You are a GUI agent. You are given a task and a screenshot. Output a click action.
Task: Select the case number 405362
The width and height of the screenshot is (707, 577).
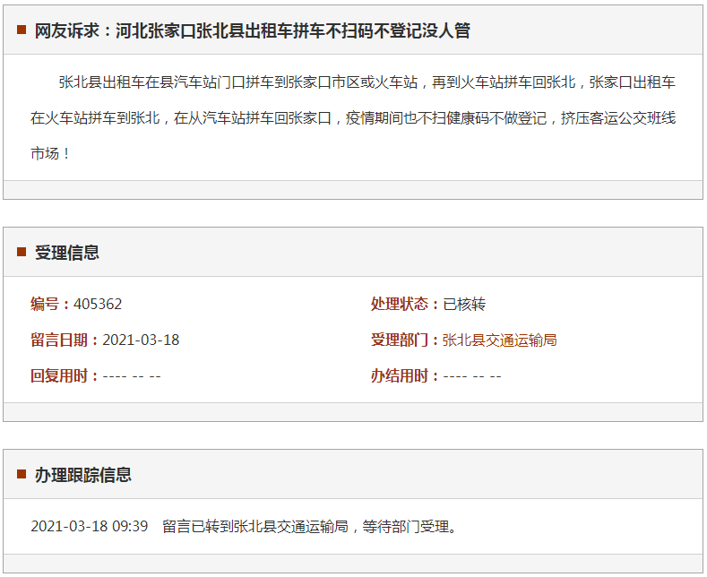(98, 304)
